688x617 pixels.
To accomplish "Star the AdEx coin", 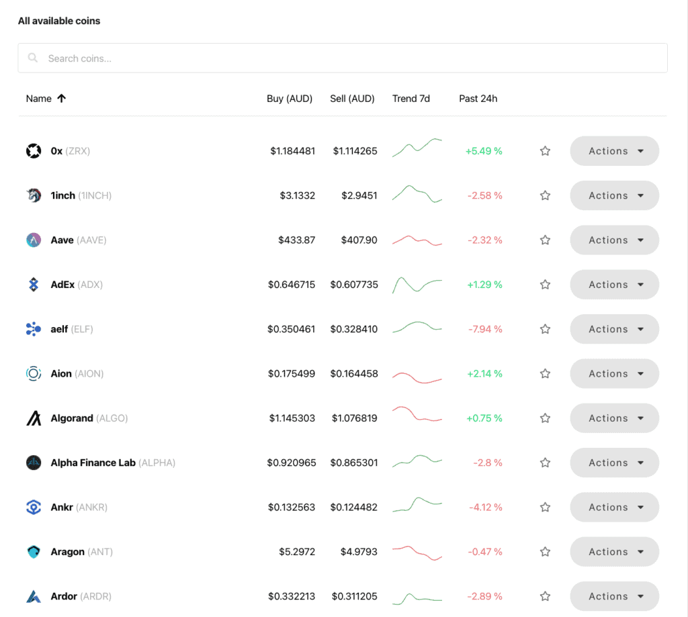I will click(545, 285).
